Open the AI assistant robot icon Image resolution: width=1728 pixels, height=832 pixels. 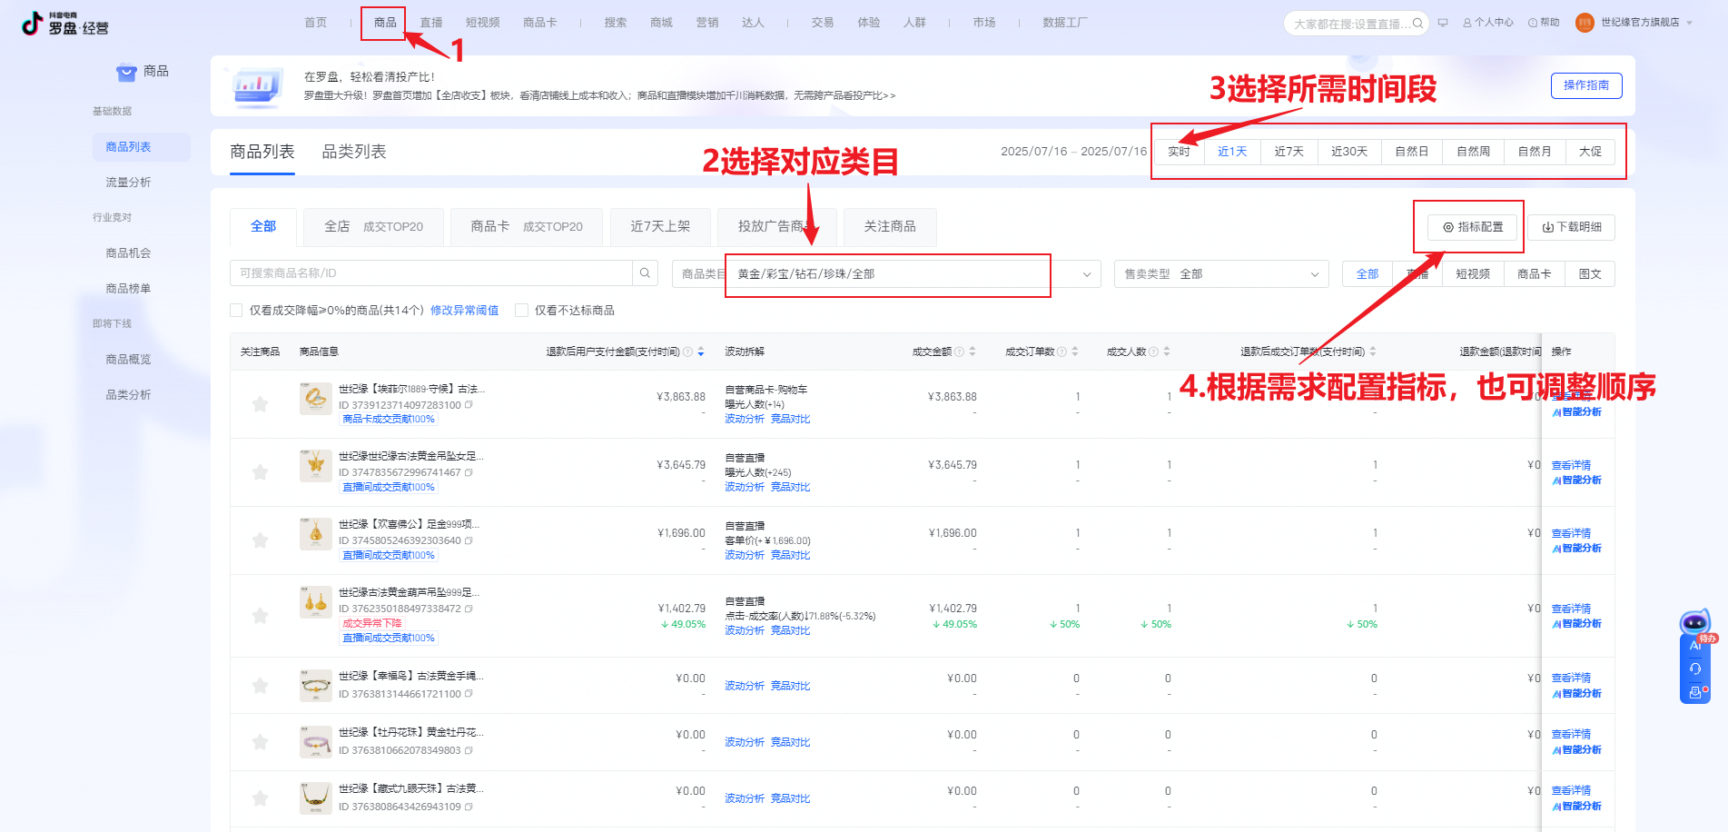click(x=1694, y=623)
